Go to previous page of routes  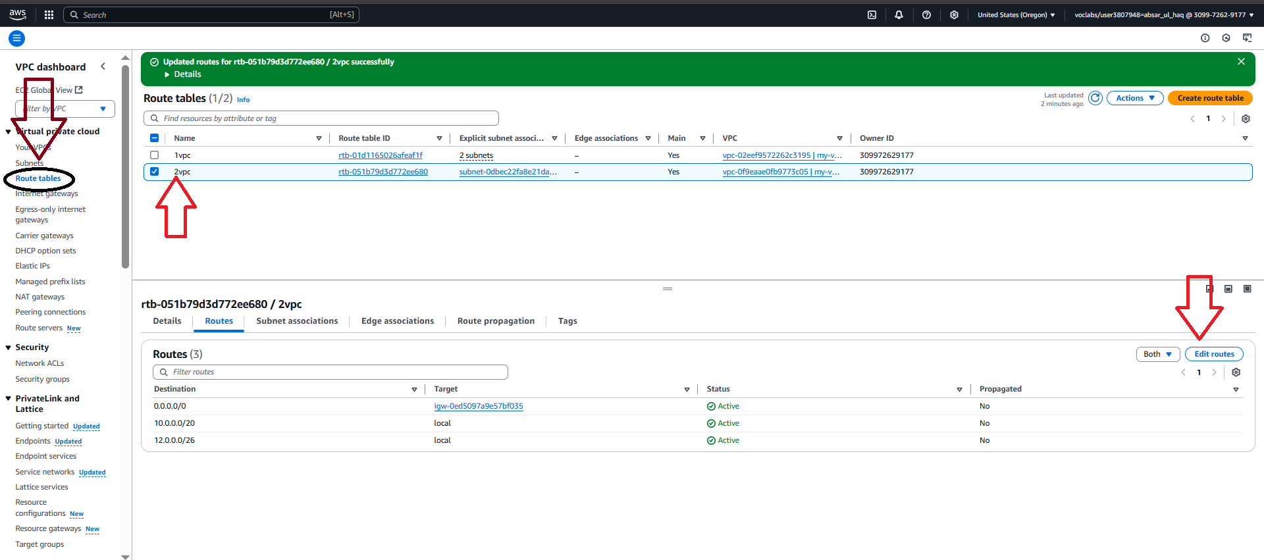[x=1183, y=372]
